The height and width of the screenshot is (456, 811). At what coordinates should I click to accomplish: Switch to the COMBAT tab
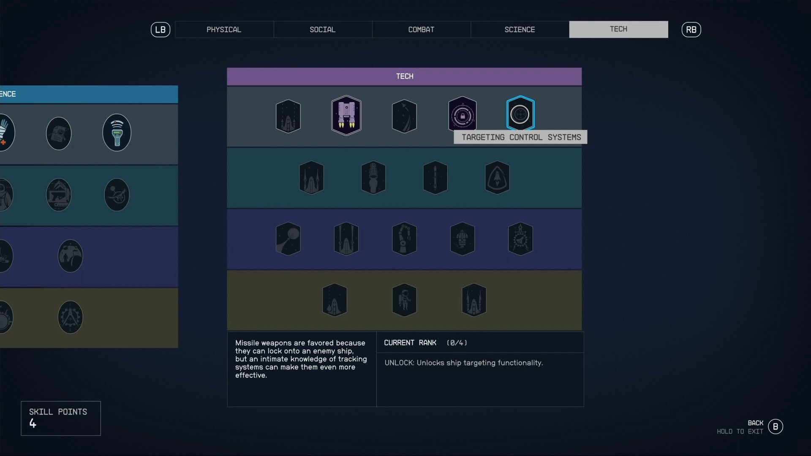point(421,30)
